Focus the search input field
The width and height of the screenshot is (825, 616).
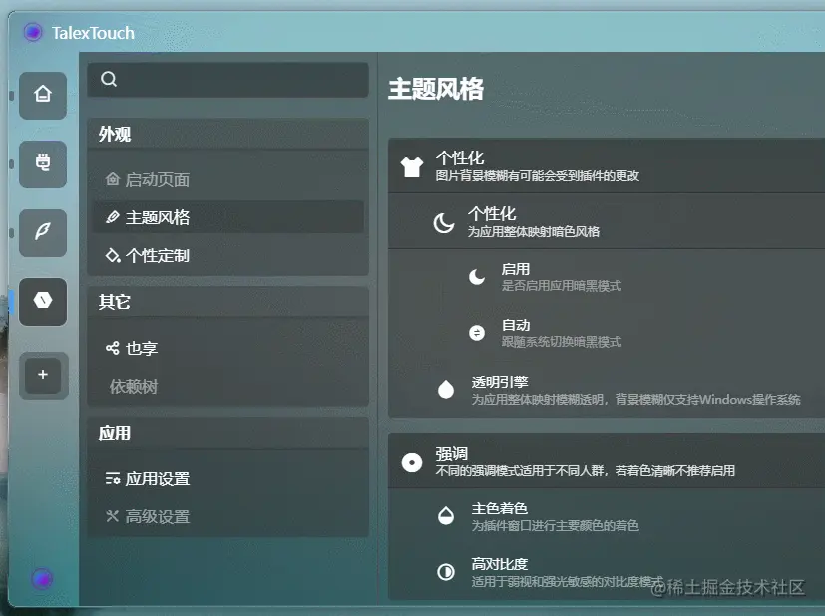click(x=227, y=80)
